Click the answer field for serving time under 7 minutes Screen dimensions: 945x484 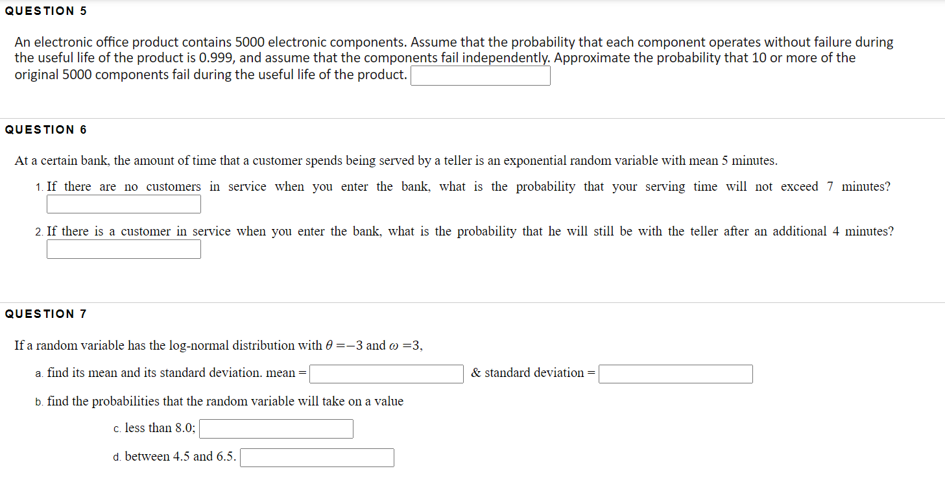(x=123, y=204)
